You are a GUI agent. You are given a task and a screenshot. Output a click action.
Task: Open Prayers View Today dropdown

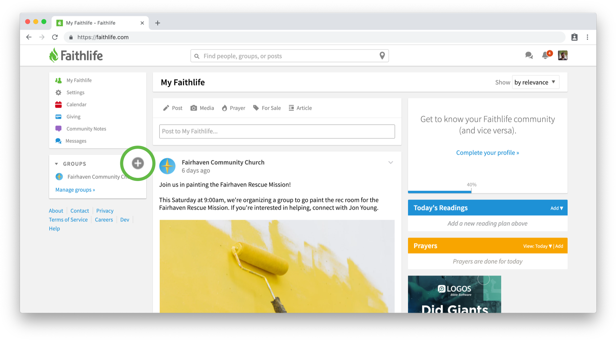click(x=537, y=246)
